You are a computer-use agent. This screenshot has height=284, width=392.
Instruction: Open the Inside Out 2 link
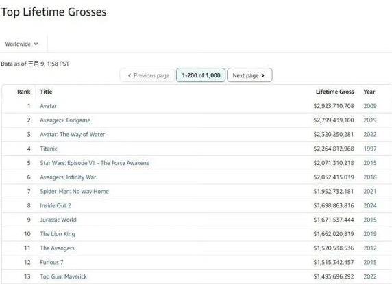pyautogui.click(x=56, y=205)
